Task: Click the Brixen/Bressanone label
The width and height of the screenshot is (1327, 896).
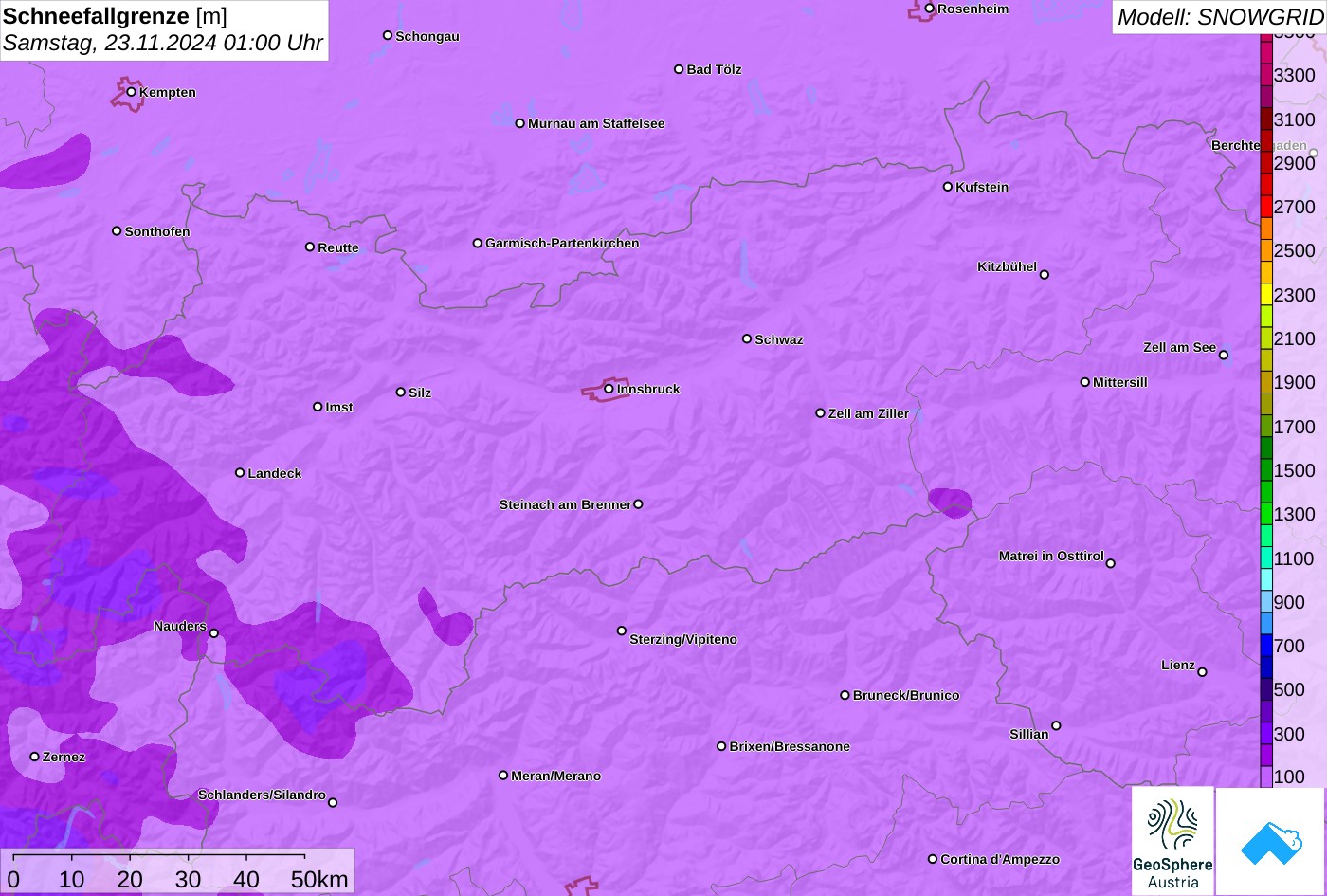Action: pos(790,746)
